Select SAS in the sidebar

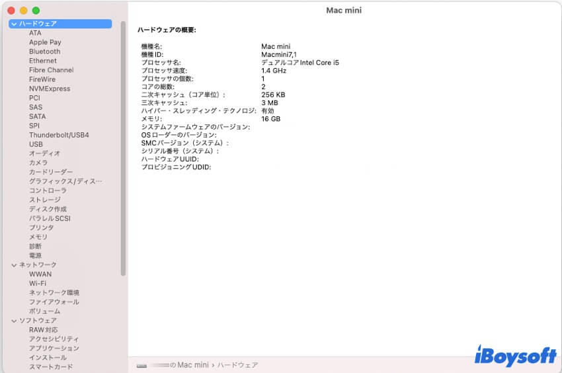click(x=36, y=107)
